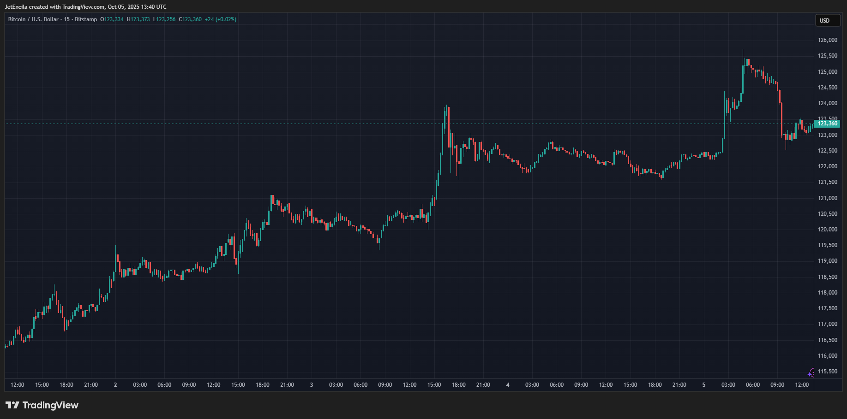Click the 118,000 price axis label

[827, 293]
